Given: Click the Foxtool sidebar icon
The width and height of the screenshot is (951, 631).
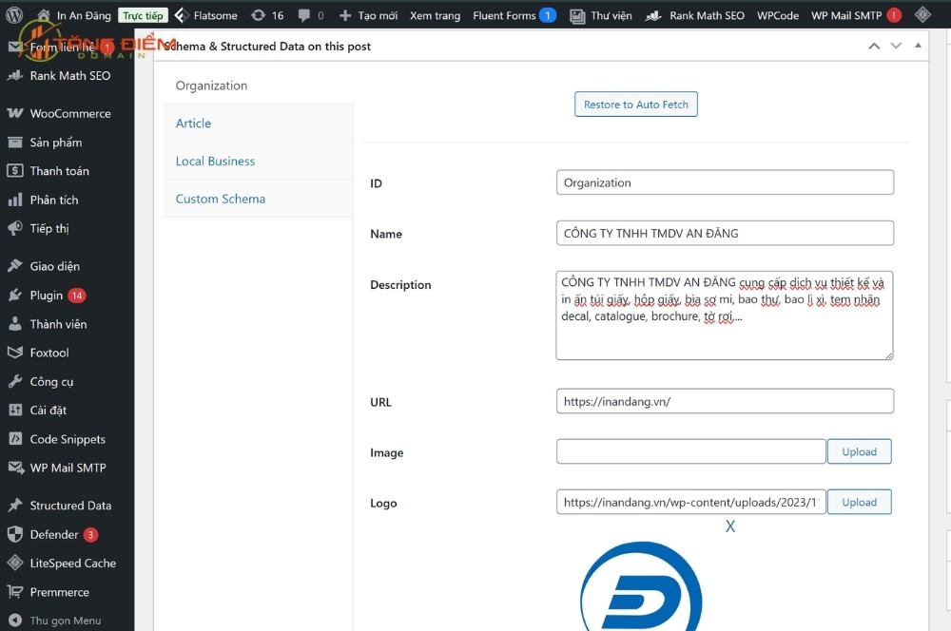Looking at the screenshot, I should coord(15,353).
